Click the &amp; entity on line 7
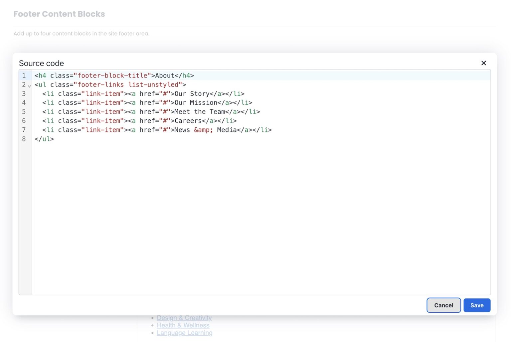Viewport: 511px width, 342px height. pos(203,130)
